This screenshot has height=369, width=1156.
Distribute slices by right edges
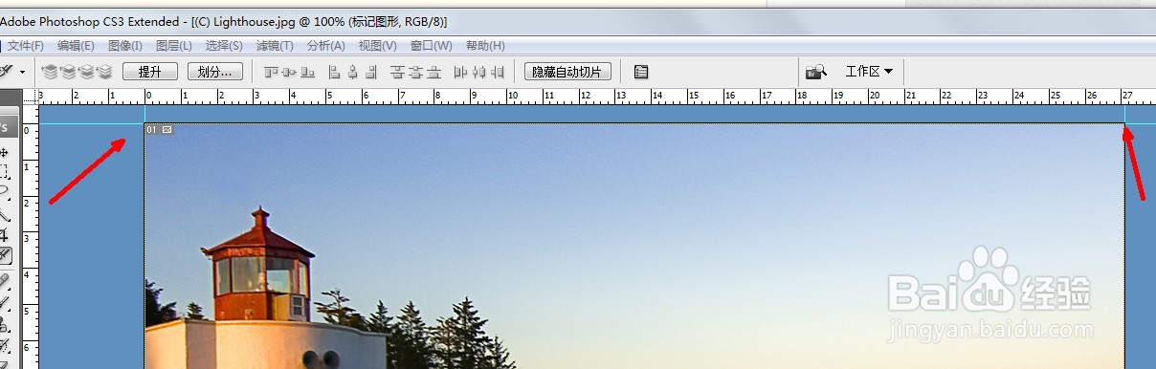[498, 72]
